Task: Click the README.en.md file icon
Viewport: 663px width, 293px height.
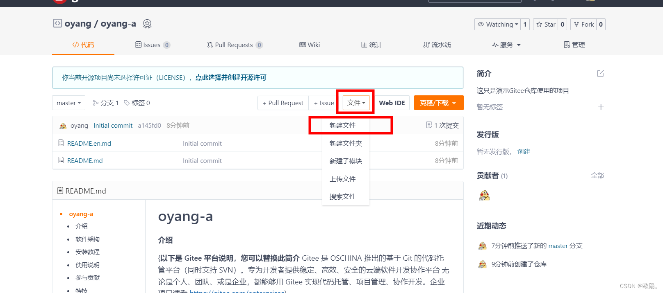Action: coord(61,143)
